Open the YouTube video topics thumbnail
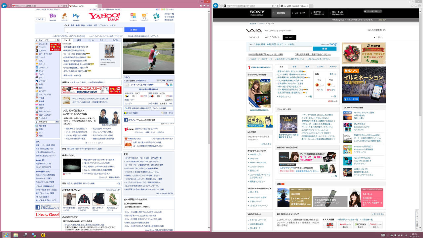The width and height of the screenshot is (423, 238). [x=71, y=166]
